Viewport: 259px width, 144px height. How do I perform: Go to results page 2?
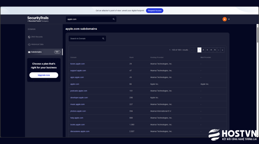(203, 50)
